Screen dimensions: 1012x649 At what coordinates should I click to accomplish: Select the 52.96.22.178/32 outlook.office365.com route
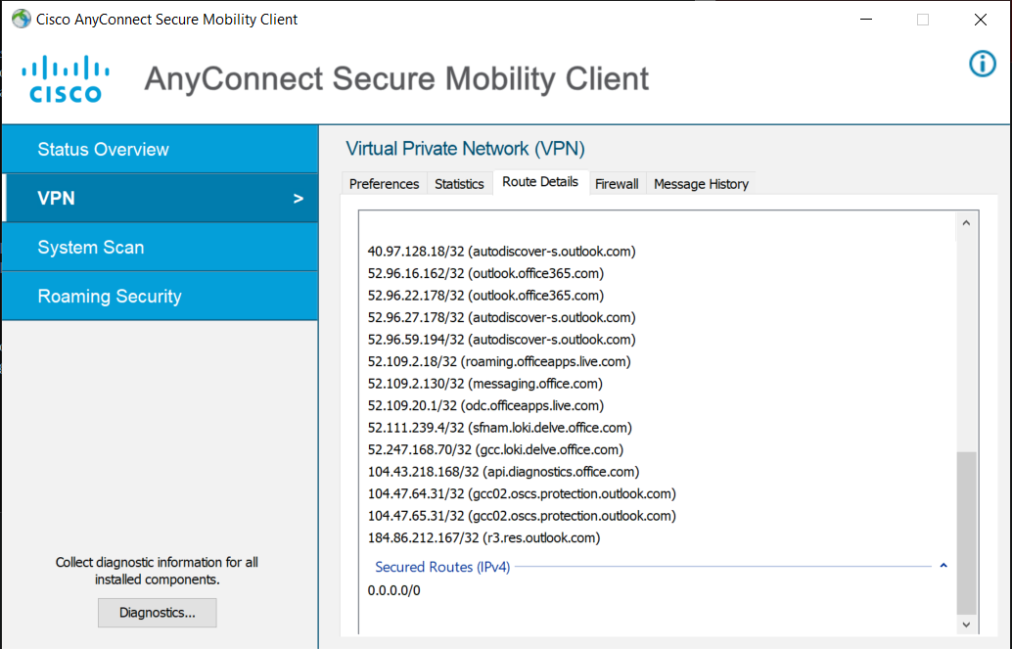tap(486, 295)
